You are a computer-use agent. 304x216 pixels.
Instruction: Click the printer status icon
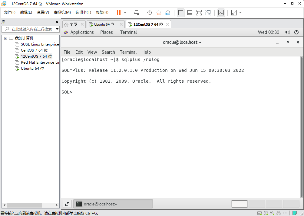click(279, 213)
